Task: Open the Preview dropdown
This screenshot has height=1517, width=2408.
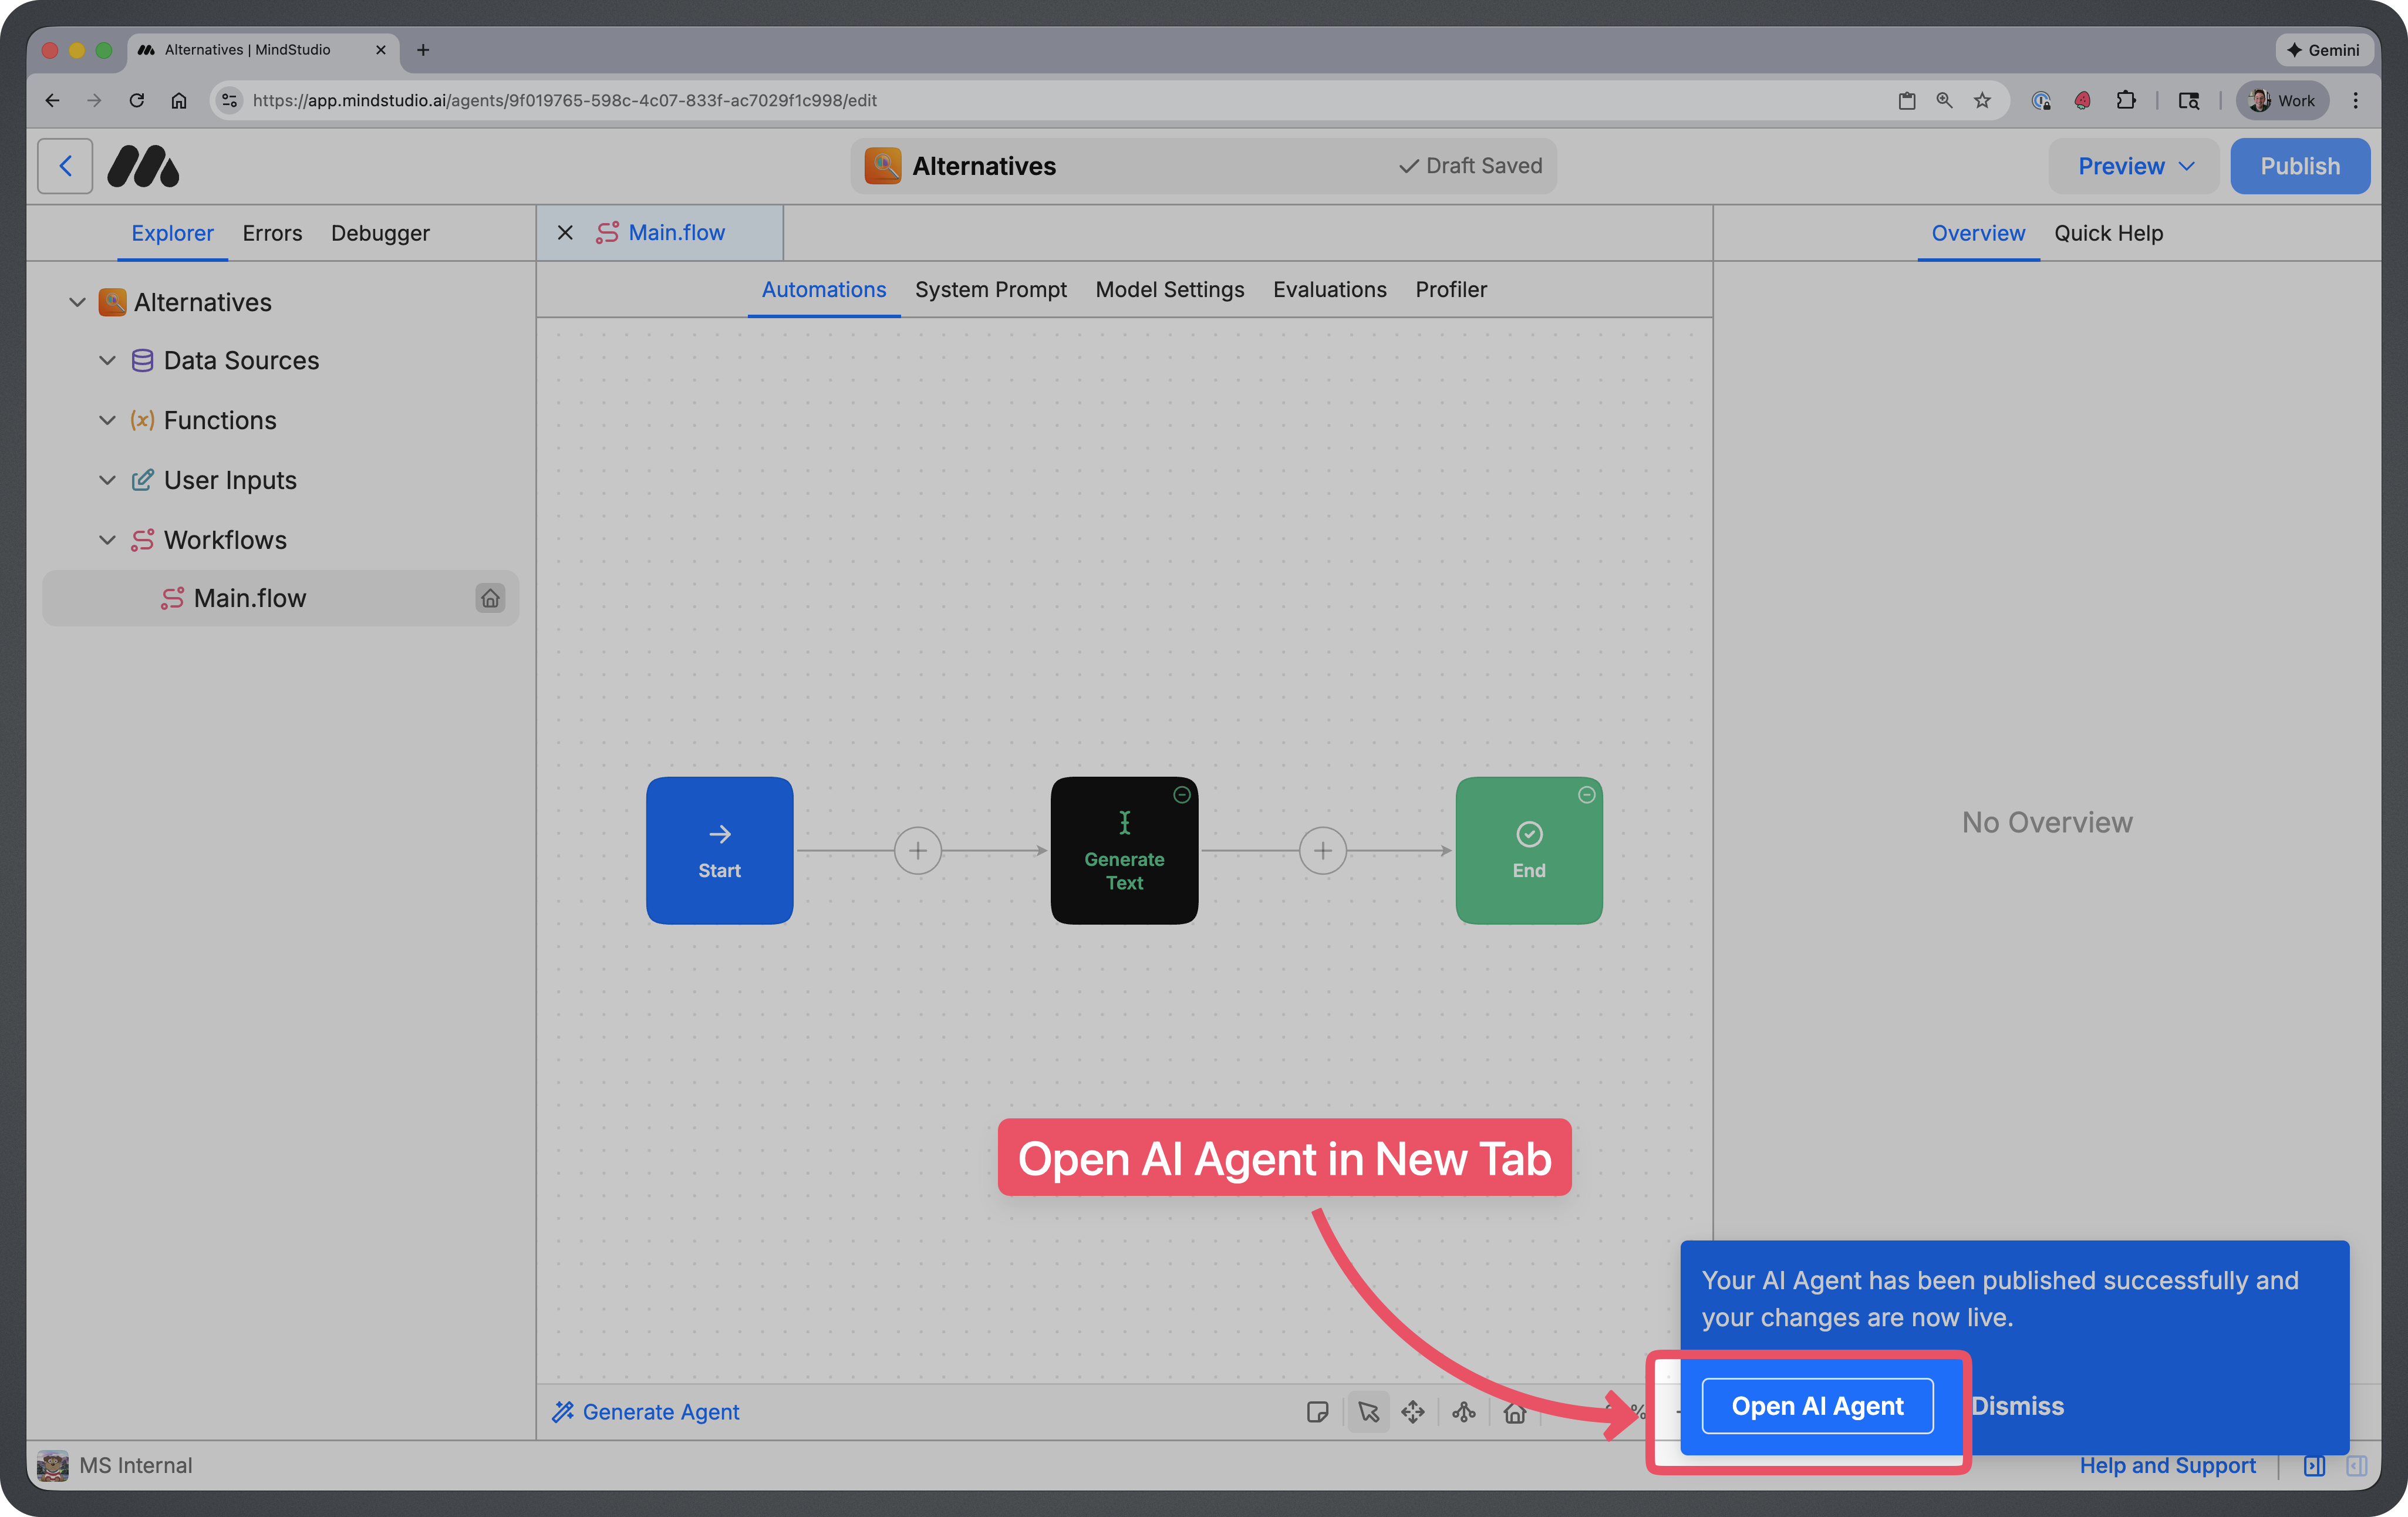Action: pyautogui.click(x=2134, y=165)
